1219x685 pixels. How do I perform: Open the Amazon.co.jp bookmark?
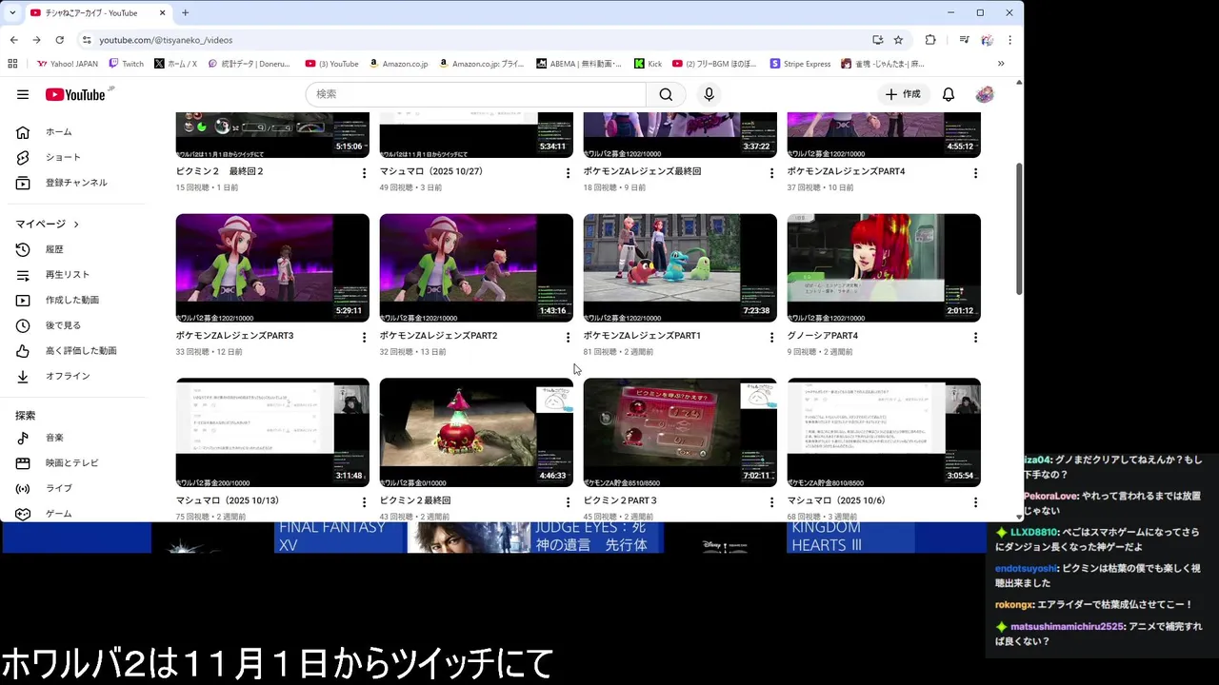tap(398, 64)
